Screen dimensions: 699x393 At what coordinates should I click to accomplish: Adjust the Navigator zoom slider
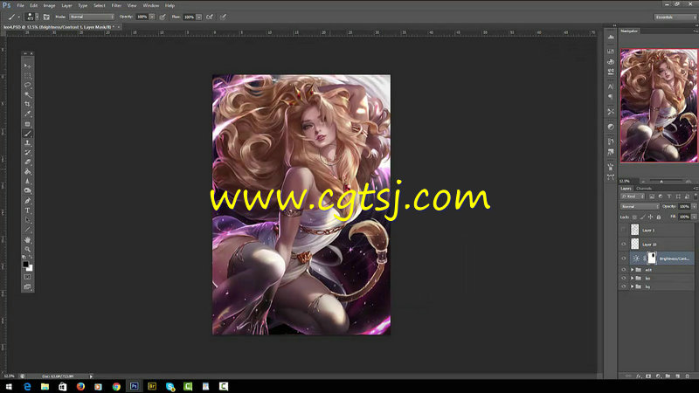pos(661,181)
